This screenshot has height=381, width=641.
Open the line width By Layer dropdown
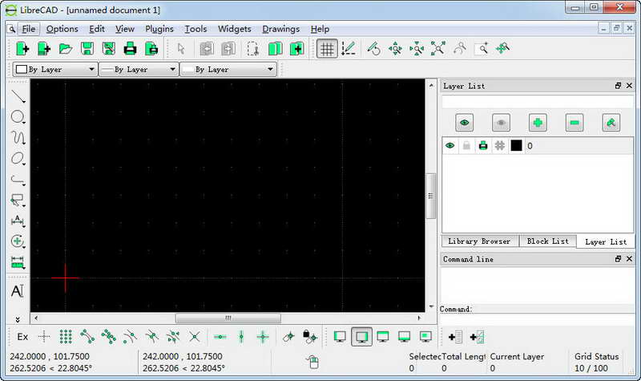[x=139, y=70]
